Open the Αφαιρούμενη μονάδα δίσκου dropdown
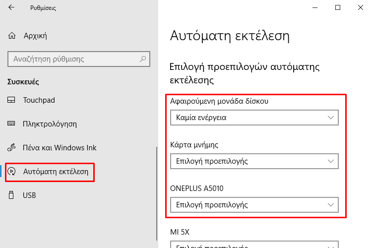The width and height of the screenshot is (372, 248). coord(254,118)
